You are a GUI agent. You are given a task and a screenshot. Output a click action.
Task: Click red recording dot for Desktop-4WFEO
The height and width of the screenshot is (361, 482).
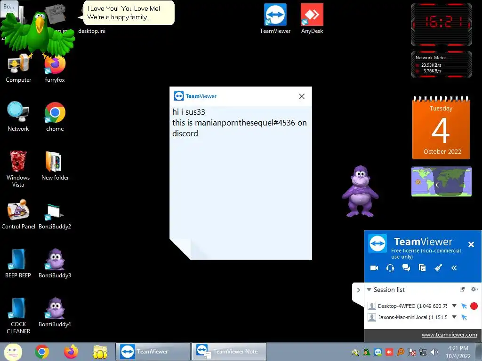(474, 306)
